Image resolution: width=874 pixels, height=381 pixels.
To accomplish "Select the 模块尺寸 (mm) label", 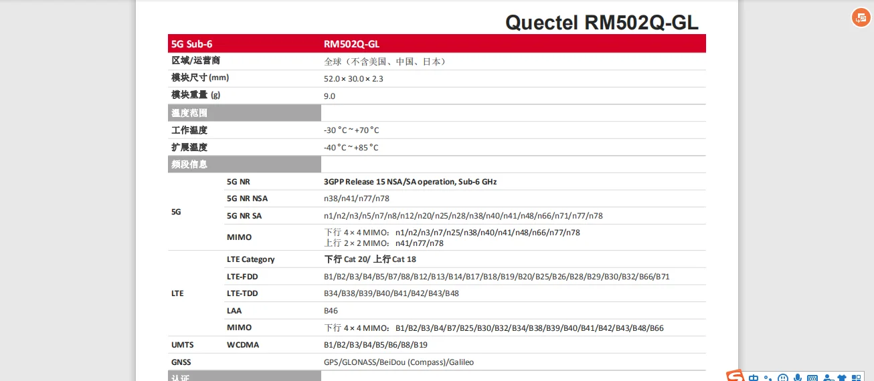I will (200, 78).
